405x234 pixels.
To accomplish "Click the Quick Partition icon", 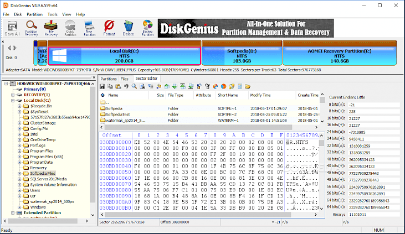I will click(x=70, y=28).
